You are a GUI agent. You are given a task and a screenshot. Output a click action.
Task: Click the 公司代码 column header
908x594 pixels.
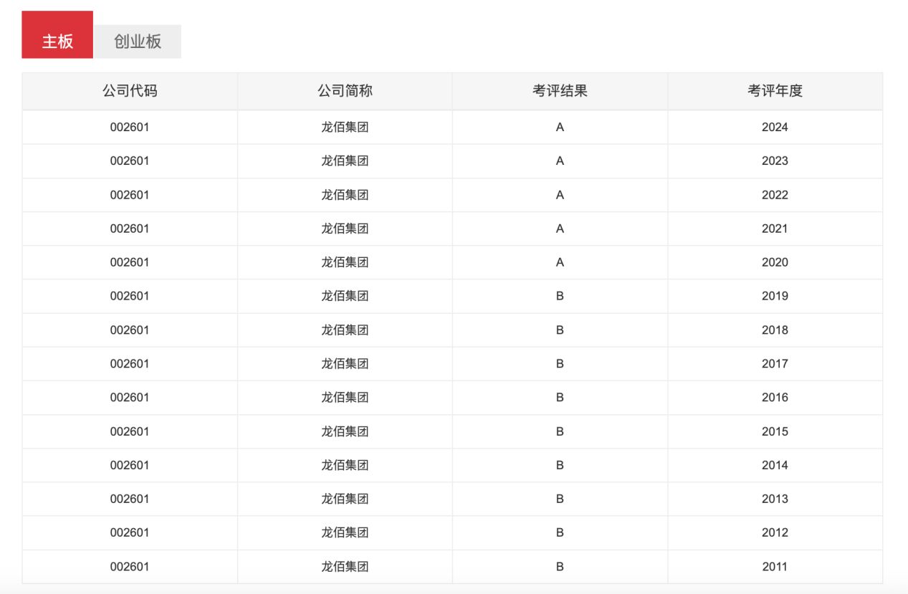tap(129, 91)
